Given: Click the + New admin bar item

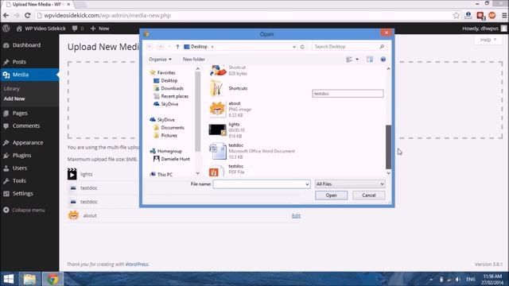Looking at the screenshot, I should [x=99, y=29].
